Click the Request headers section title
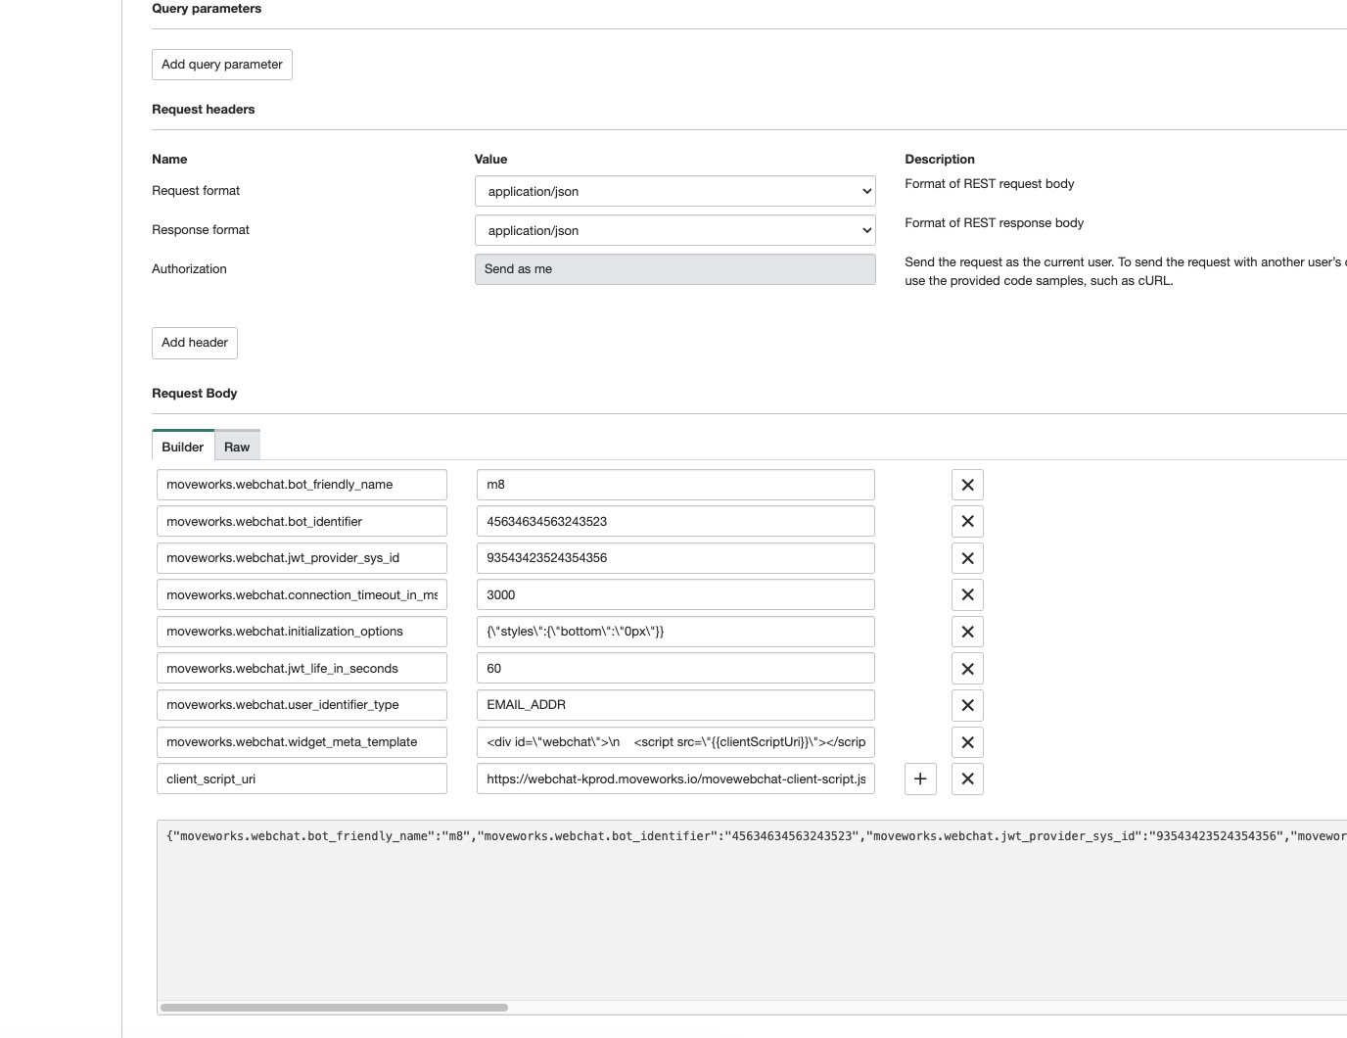The height and width of the screenshot is (1038, 1347). pos(204,110)
